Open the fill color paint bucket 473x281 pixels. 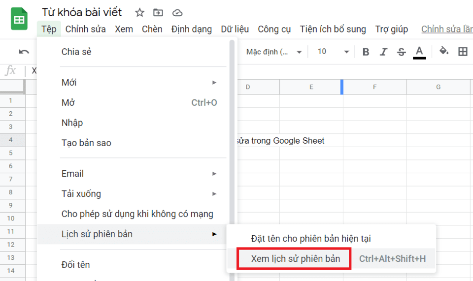coord(444,51)
